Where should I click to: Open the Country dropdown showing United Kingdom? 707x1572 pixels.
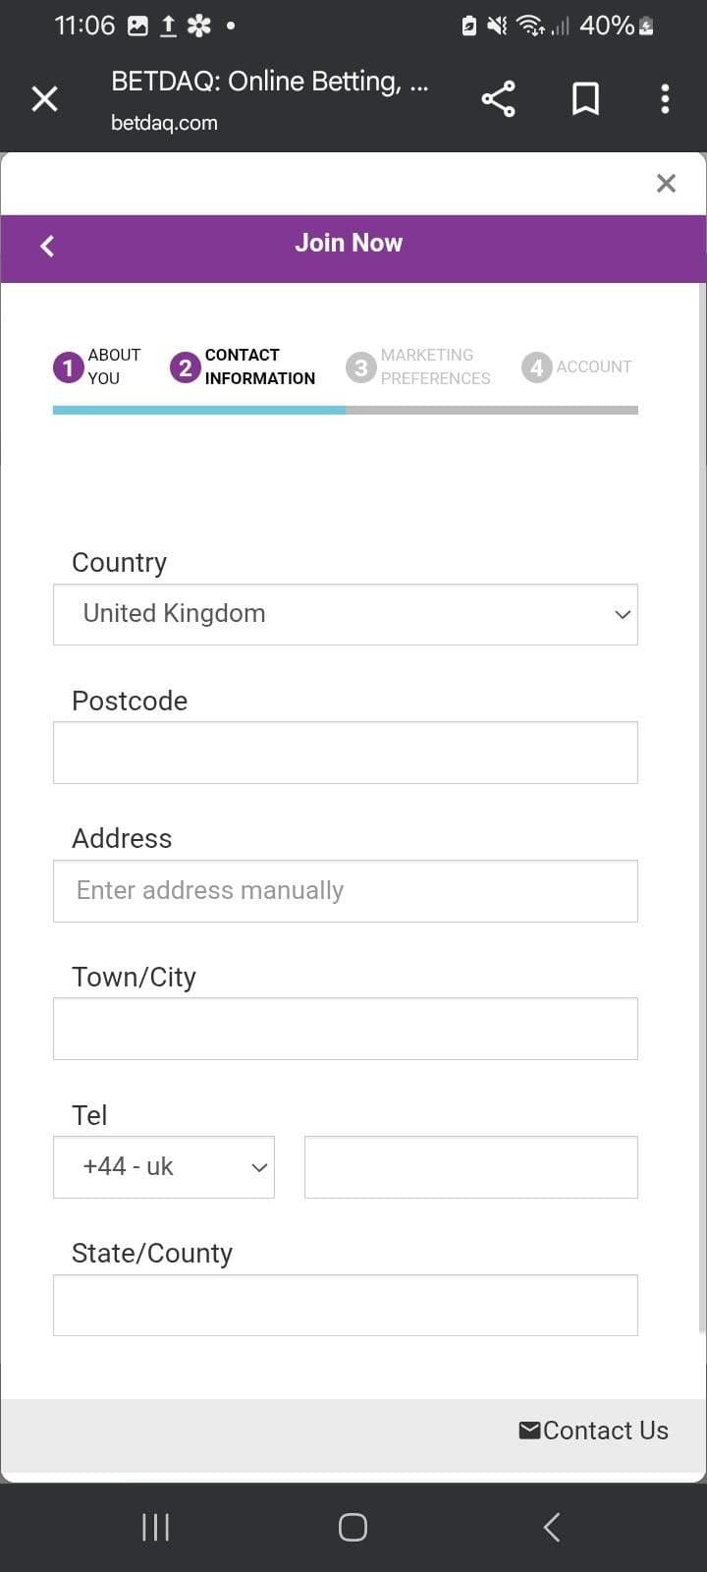click(346, 614)
